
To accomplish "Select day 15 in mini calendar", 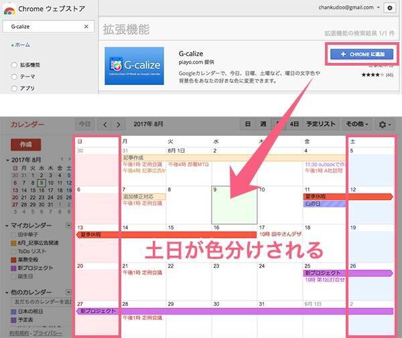I will click(x=33, y=190).
